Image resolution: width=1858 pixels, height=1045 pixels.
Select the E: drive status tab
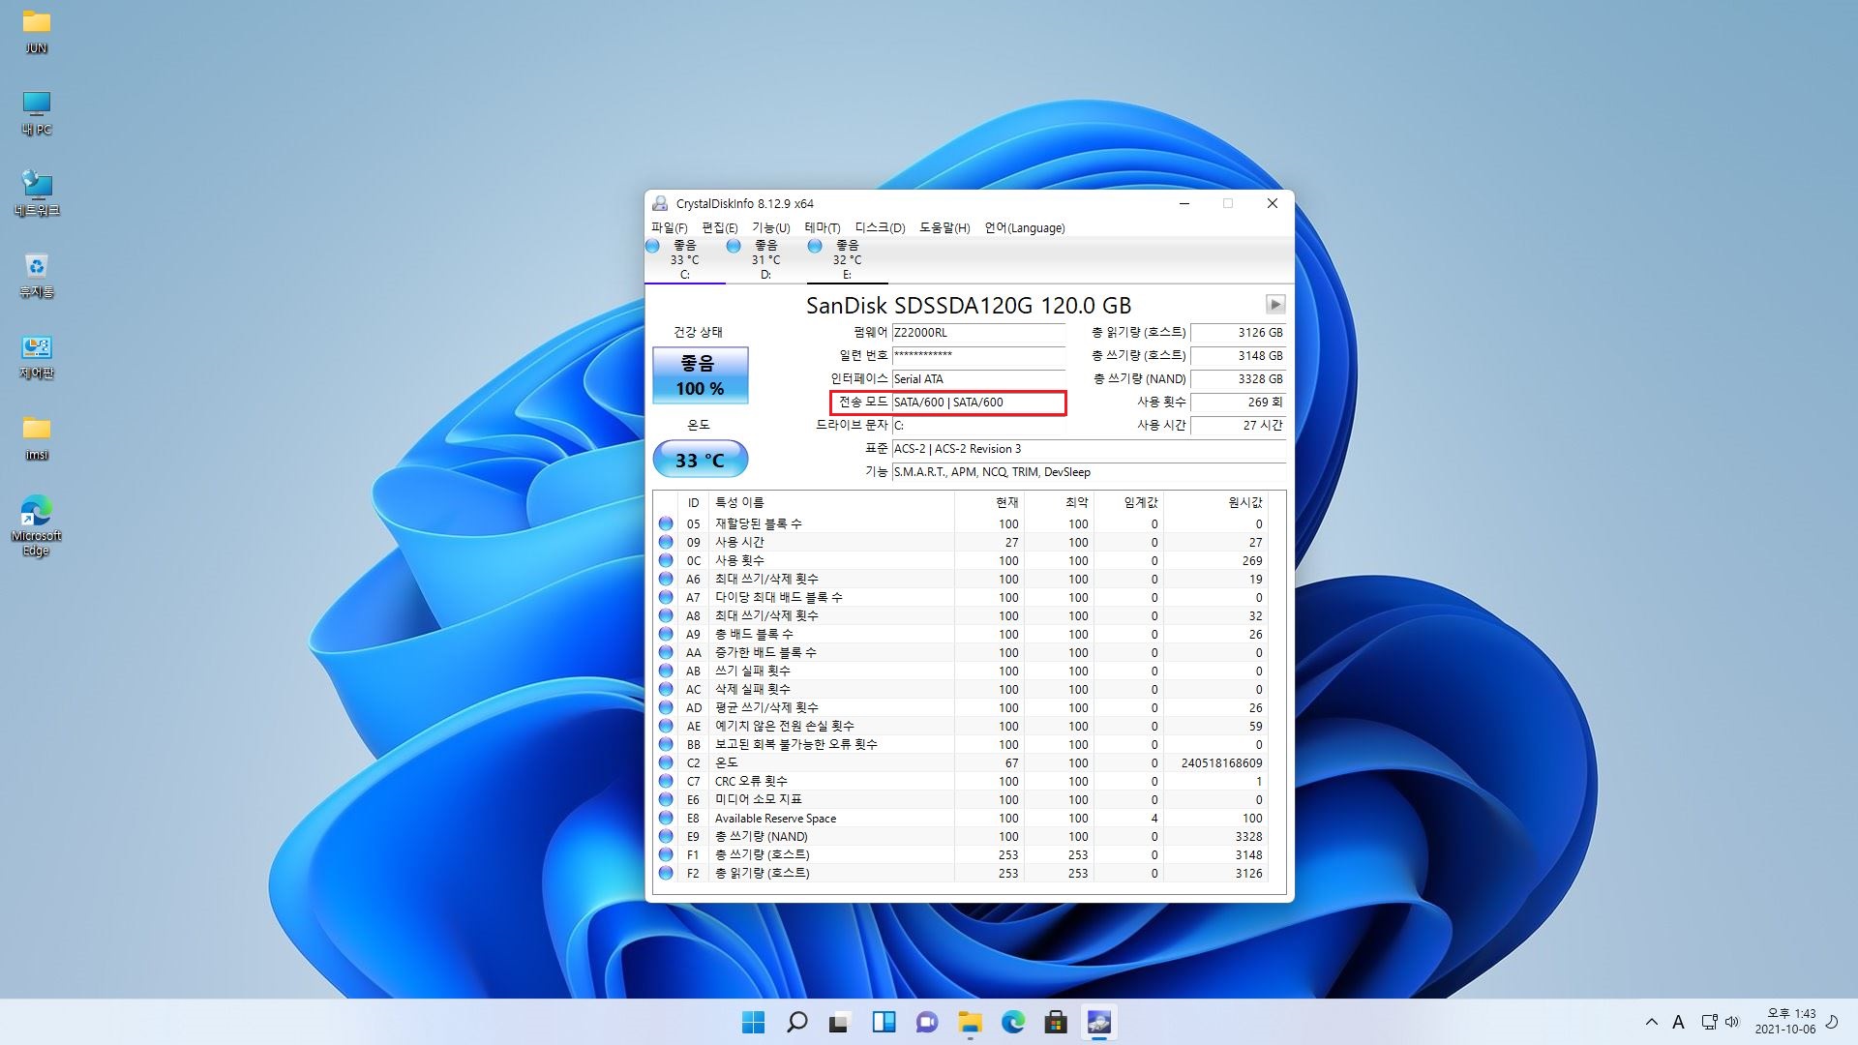(x=847, y=259)
